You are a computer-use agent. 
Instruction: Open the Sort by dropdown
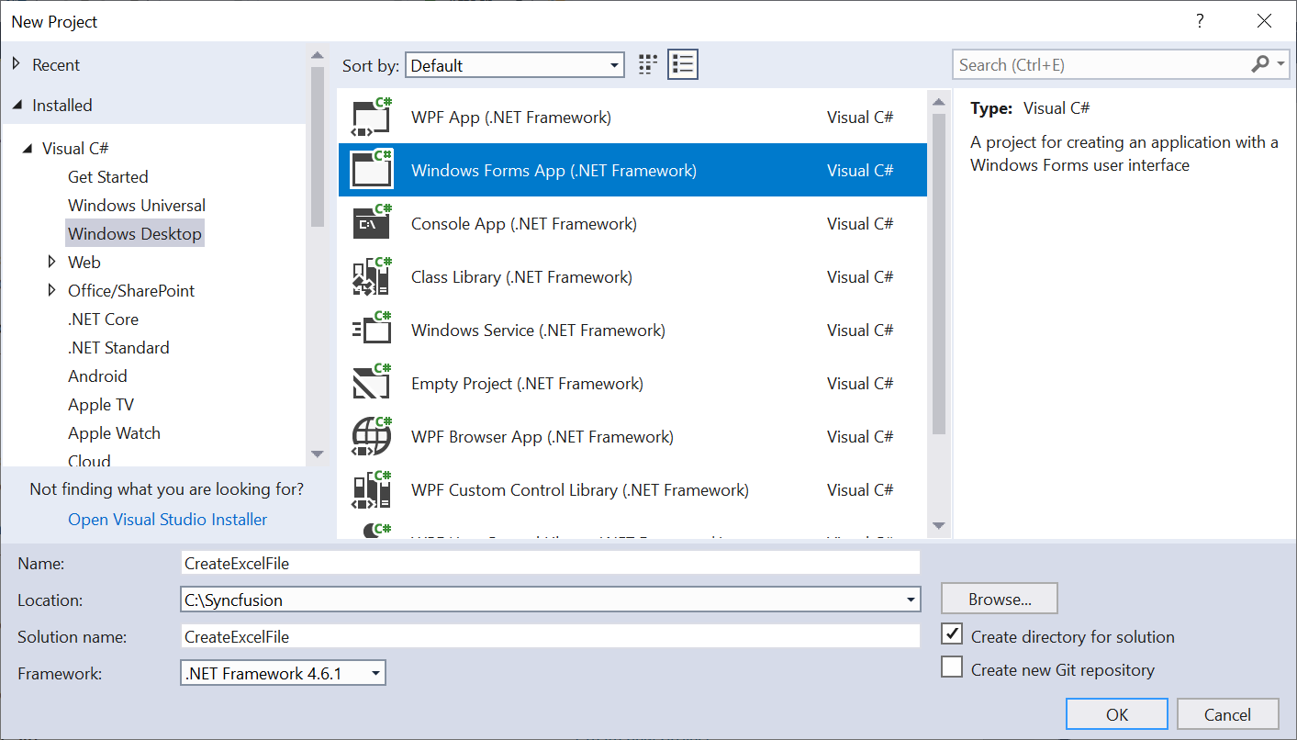[514, 65]
